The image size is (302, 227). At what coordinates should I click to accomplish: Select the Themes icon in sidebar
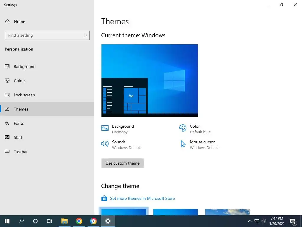(x=7, y=109)
